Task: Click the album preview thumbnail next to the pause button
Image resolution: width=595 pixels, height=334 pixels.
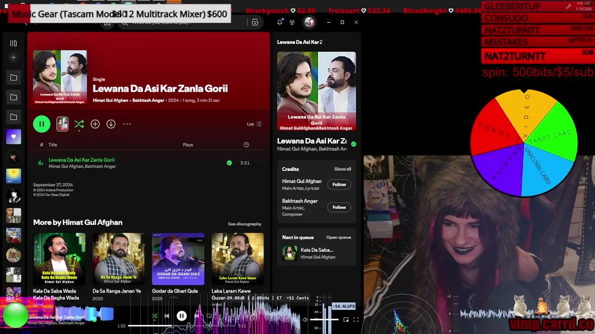Action: click(x=62, y=124)
